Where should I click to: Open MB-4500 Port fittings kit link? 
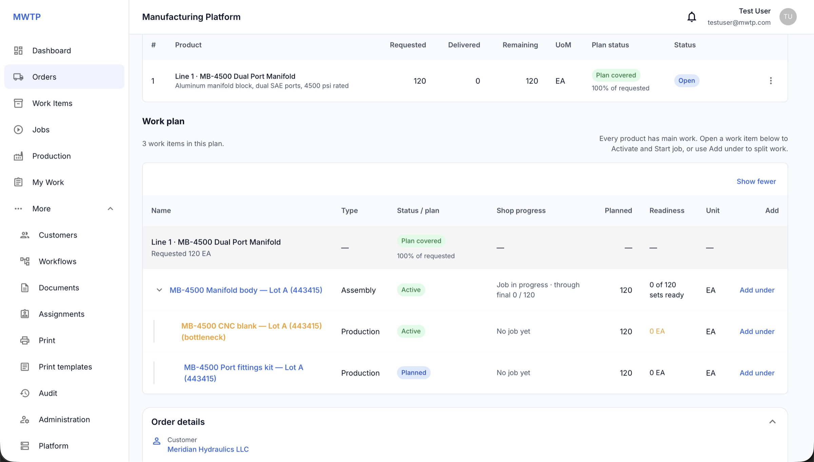(244, 373)
